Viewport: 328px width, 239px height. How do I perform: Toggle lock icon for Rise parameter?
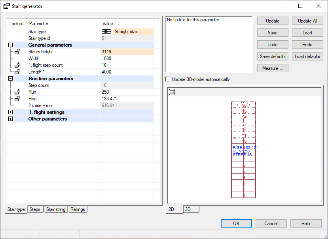(x=17, y=99)
